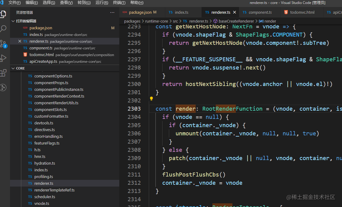Open the 编辑(E) menu

[32, 3]
